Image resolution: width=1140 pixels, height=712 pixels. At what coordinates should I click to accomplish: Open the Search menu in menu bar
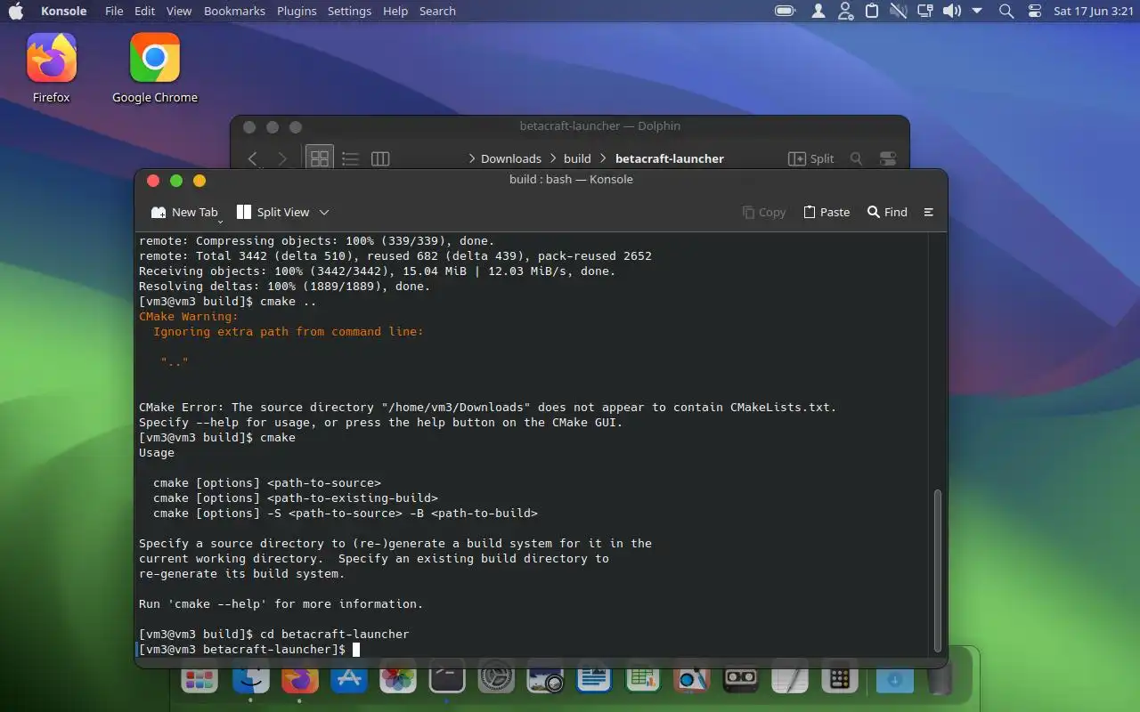(437, 11)
